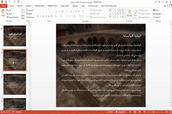Click the Paste clipboard icon
This screenshot has width=172, height=114.
(3, 12)
